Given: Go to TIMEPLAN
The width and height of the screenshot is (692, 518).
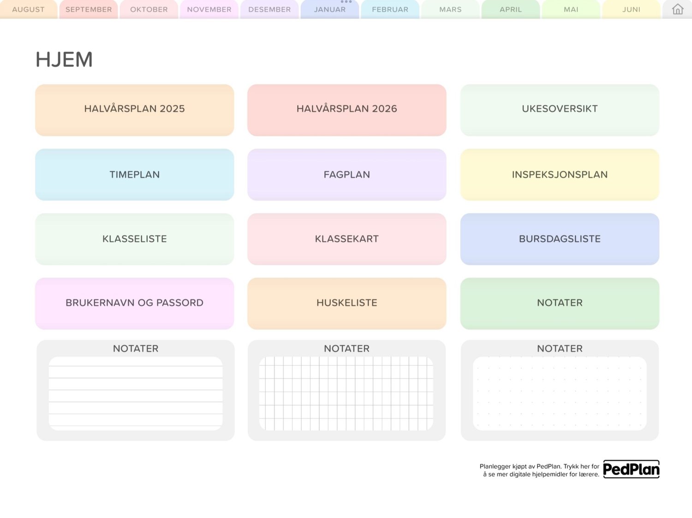Looking at the screenshot, I should (135, 174).
